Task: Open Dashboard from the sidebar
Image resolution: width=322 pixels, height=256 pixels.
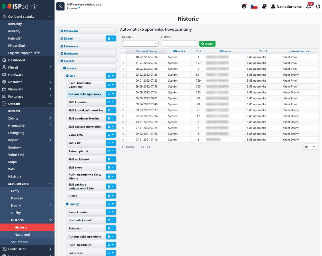Action: click(16, 60)
